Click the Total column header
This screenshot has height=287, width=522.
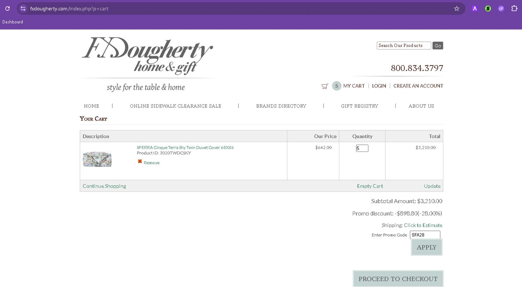click(x=435, y=136)
